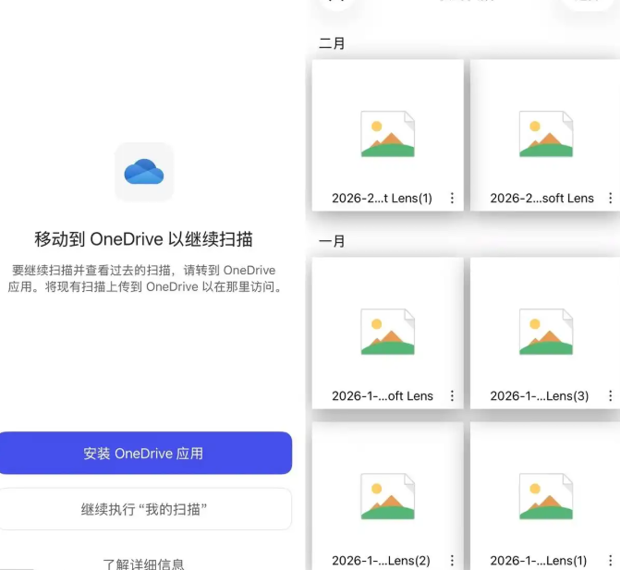Click the 二月 section header
The height and width of the screenshot is (570, 620).
pyautogui.click(x=332, y=43)
